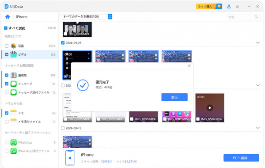
Task: Click the iPhone device icon at bottom
Action: pyautogui.click(x=70, y=158)
